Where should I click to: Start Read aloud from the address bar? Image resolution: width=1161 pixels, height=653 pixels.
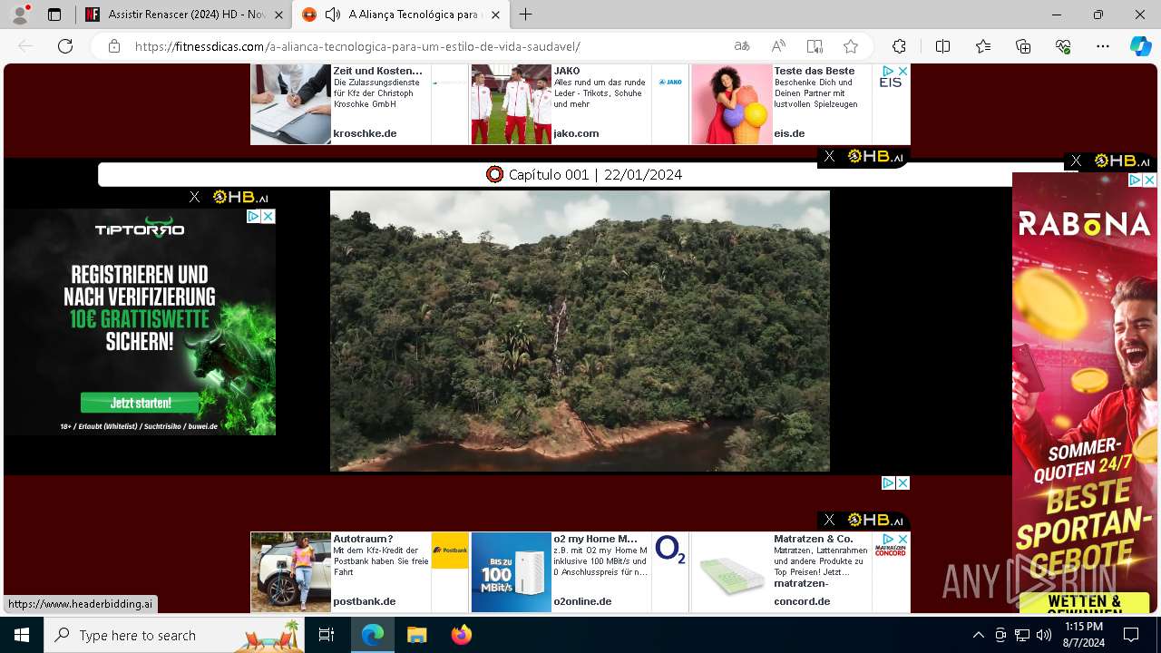778,46
